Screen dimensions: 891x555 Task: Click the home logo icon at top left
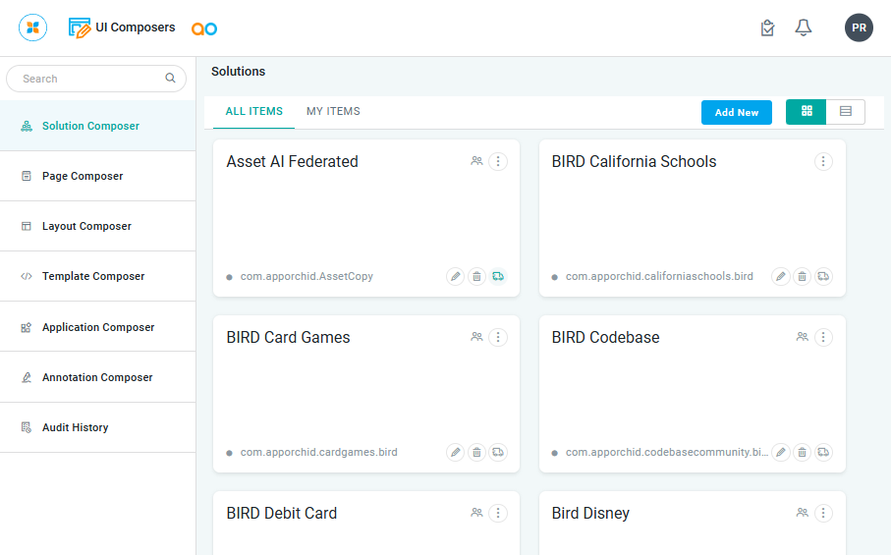pyautogui.click(x=32, y=28)
